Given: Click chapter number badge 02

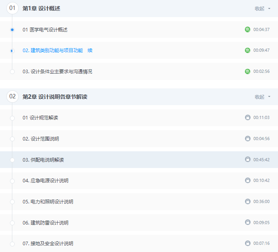Looking at the screenshot, I should pos(12,97).
